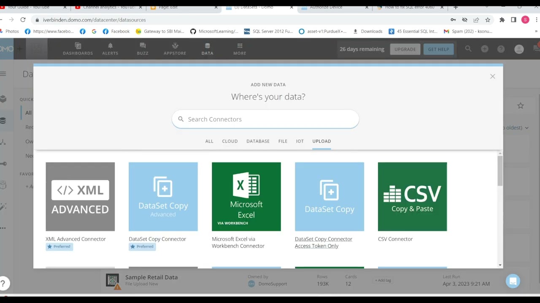The image size is (540, 303).
Task: Open the header help question icon
Action: [501, 49]
